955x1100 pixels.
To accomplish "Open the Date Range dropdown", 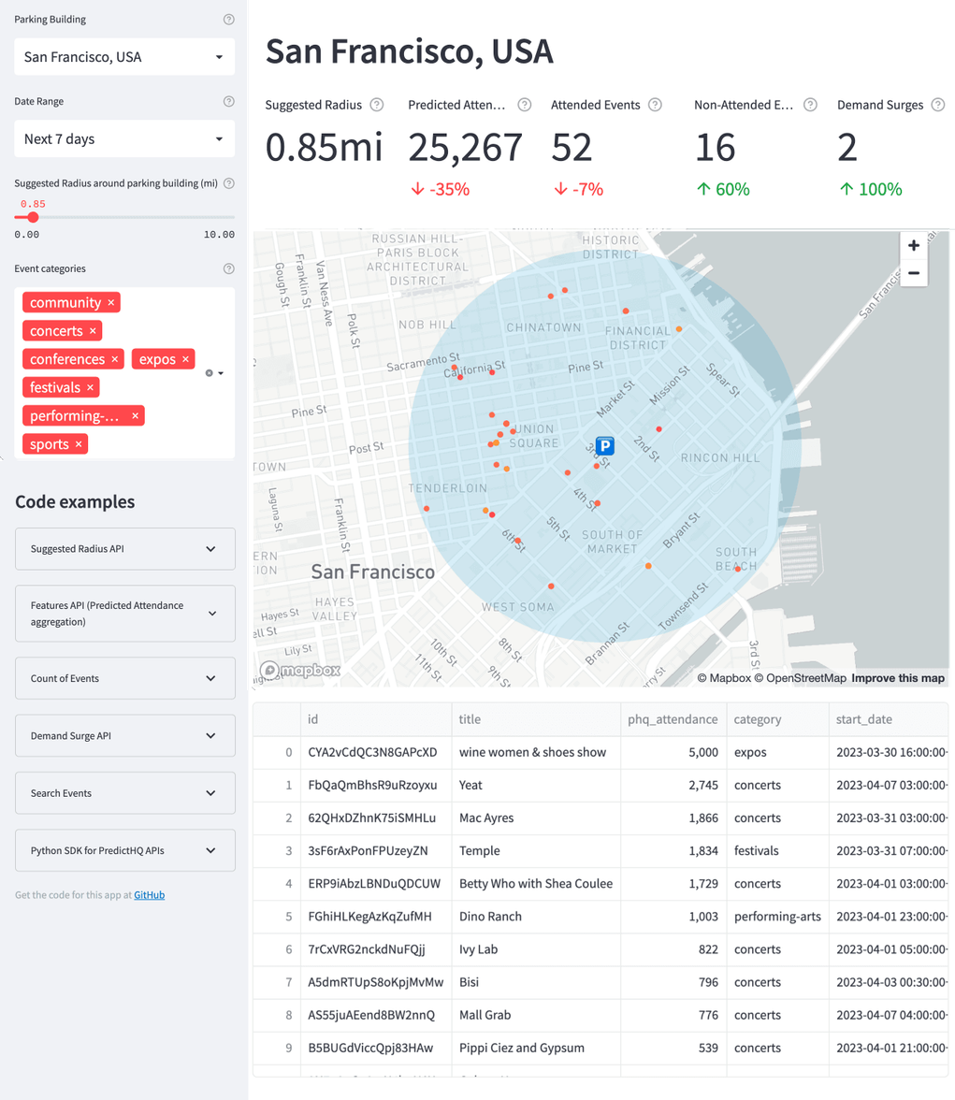I will click(x=124, y=139).
